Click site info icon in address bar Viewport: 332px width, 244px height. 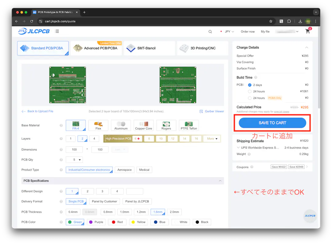click(41, 21)
